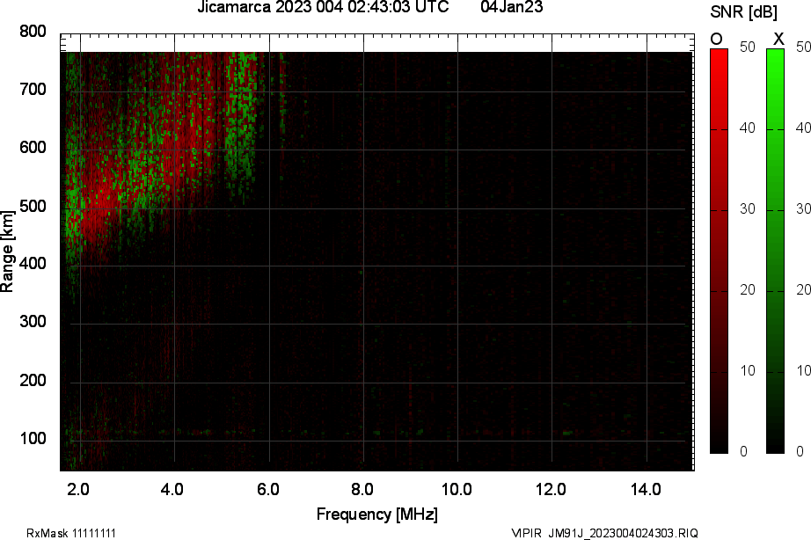Click the 6.0 frequency tick label
The height and width of the screenshot is (540, 811).
click(268, 489)
